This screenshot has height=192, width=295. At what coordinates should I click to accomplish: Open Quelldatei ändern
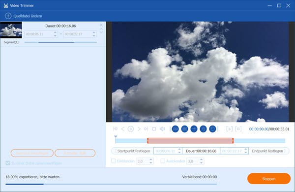pyautogui.click(x=24, y=16)
